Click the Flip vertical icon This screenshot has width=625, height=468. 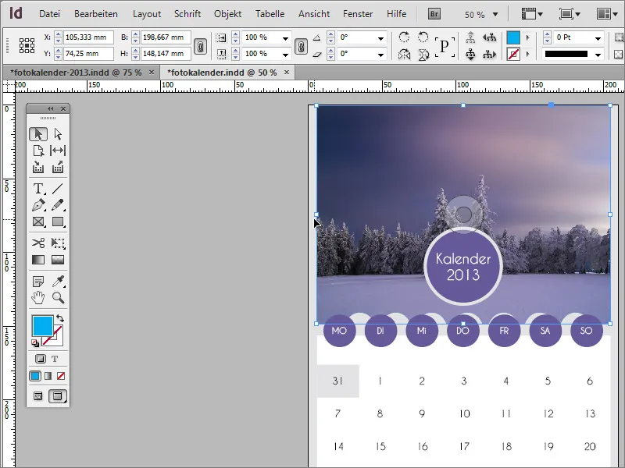click(423, 54)
